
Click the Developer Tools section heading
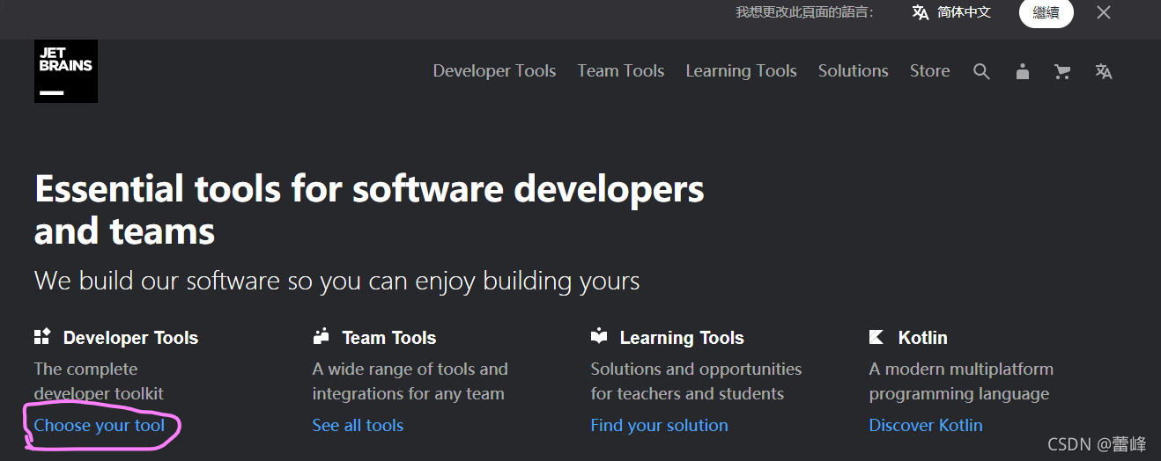[x=130, y=338]
